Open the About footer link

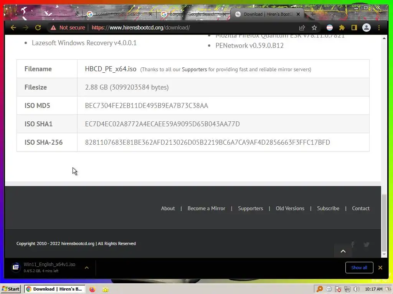[168, 208]
